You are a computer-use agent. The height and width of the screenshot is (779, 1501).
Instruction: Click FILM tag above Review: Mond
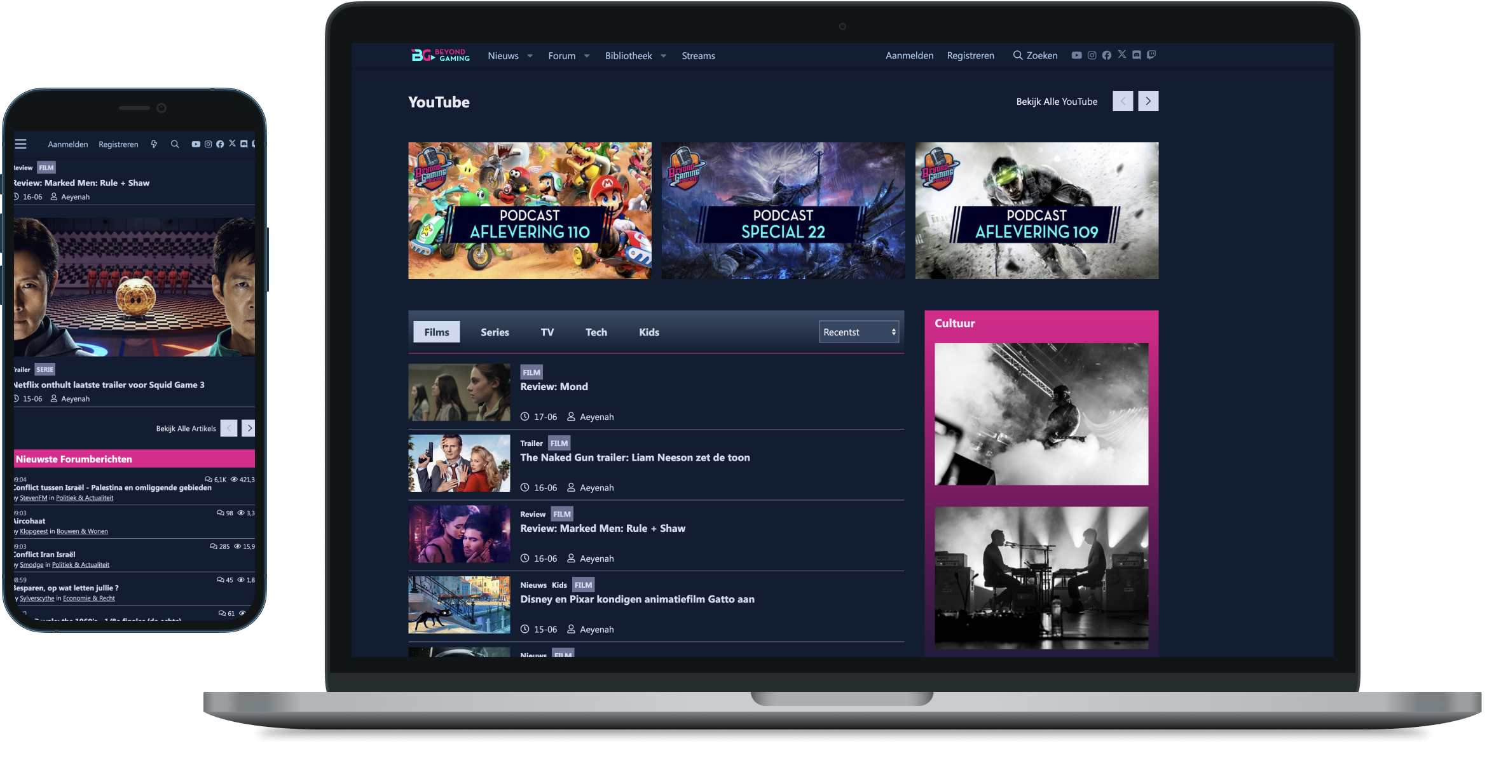(531, 372)
